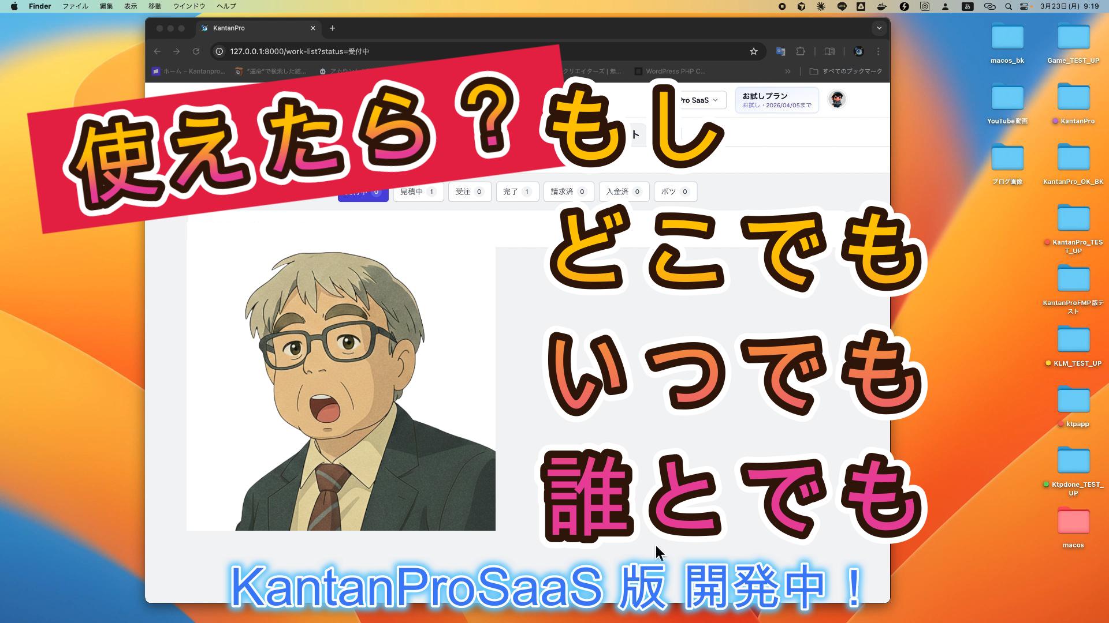Open the Chrome extensions puzzle icon
The height and width of the screenshot is (623, 1109).
tap(801, 51)
